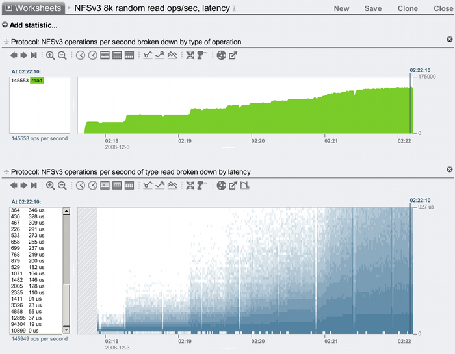455x354 pixels.
Task: Click Clone in the worksheet menu
Action: [408, 9]
